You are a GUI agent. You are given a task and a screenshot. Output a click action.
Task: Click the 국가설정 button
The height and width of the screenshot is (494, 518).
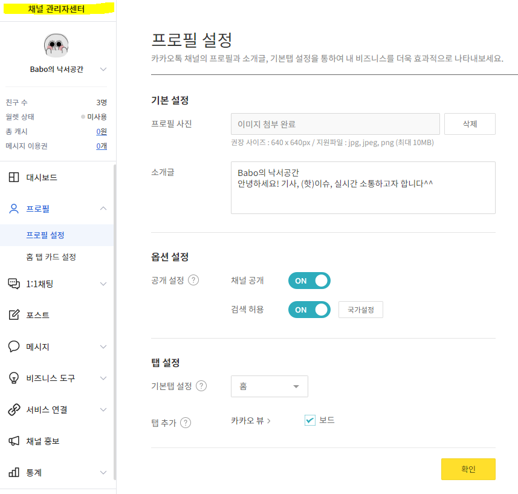point(360,310)
